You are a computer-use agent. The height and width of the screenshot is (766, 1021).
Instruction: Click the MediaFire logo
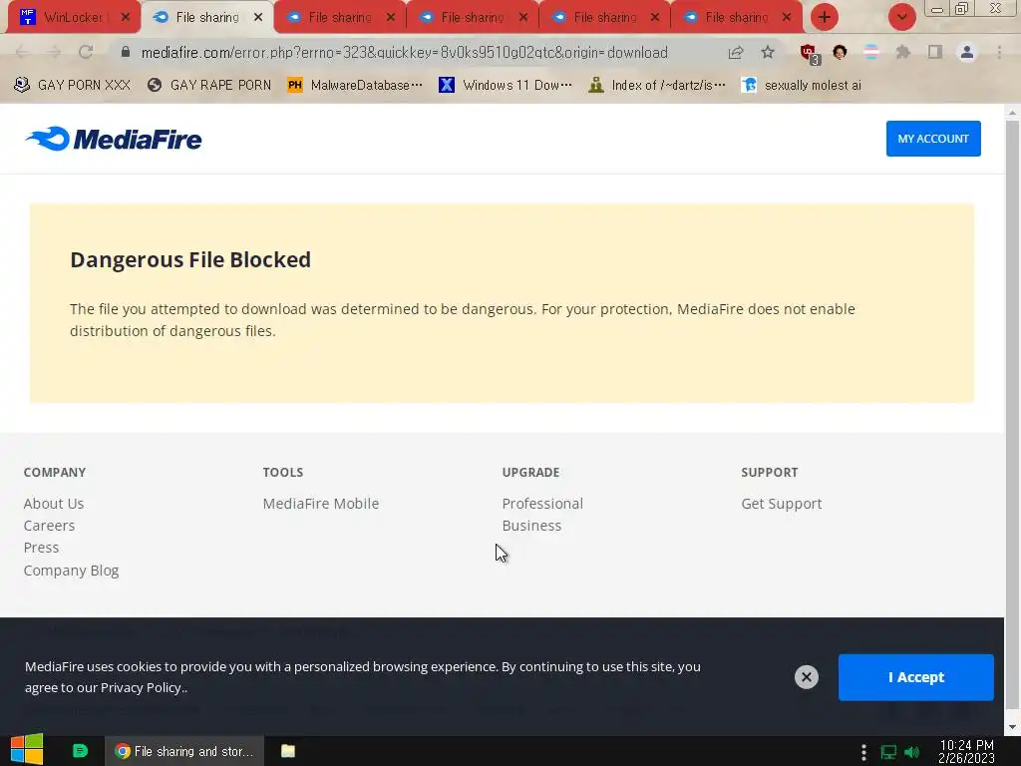point(114,139)
